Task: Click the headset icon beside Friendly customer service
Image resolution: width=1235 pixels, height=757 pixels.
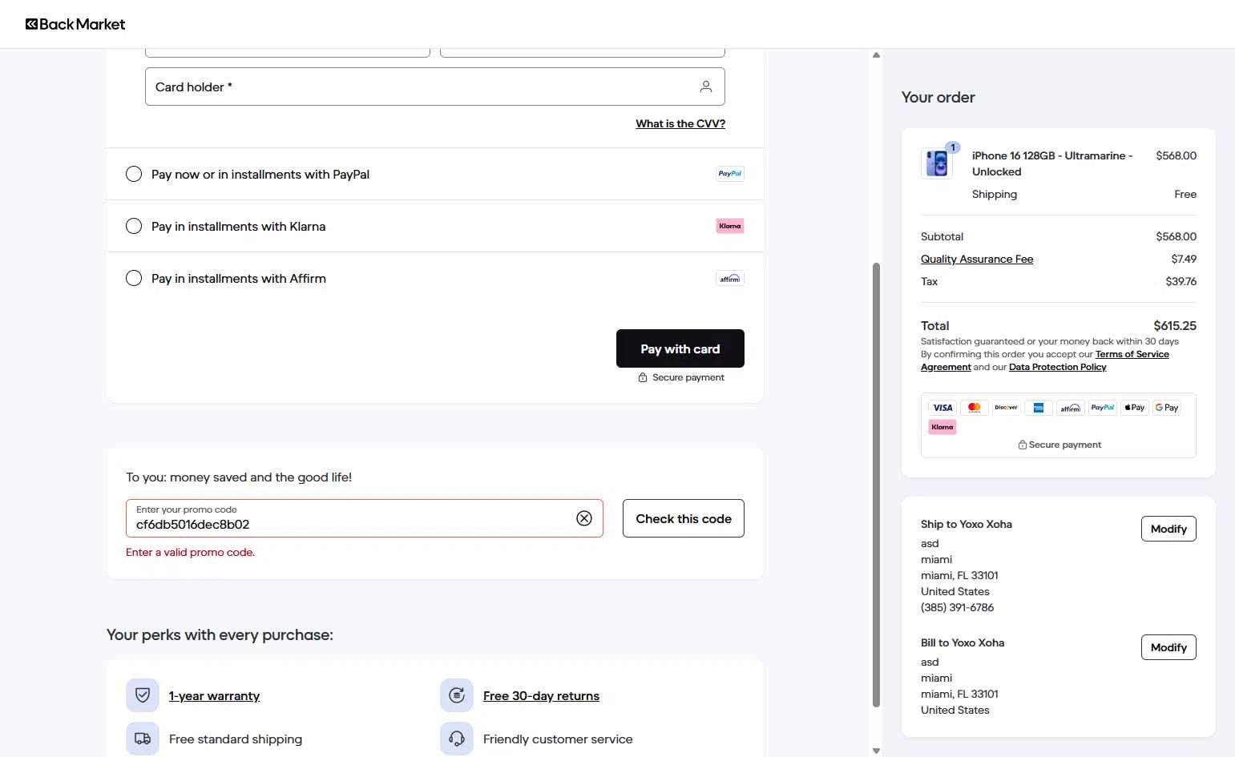Action: tap(457, 739)
